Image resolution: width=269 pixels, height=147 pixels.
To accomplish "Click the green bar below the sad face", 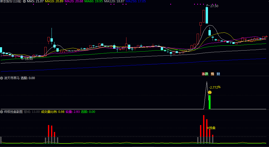I will [x=210, y=102].
